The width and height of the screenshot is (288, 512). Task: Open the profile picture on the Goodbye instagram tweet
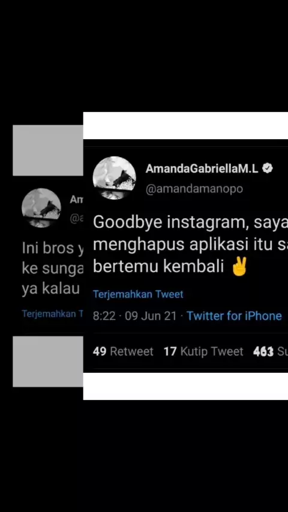point(114,178)
